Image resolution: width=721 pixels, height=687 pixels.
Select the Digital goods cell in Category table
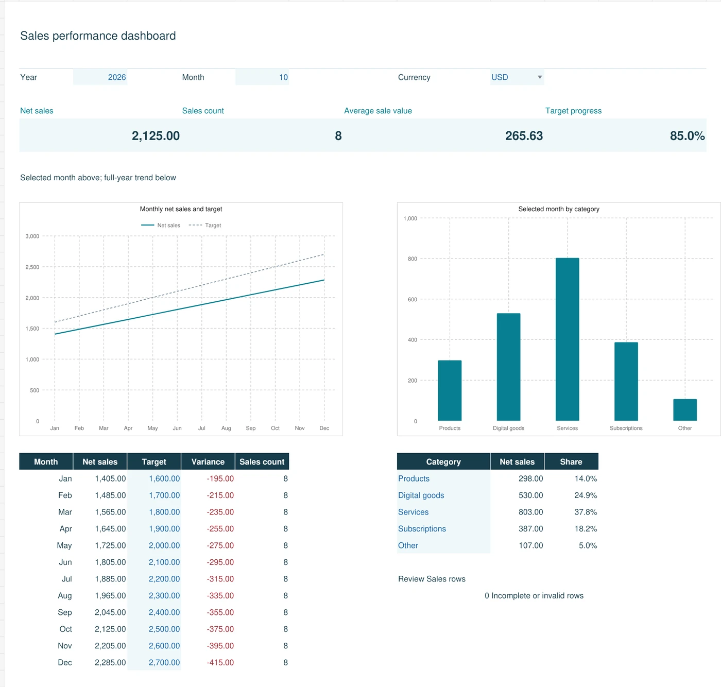[443, 495]
